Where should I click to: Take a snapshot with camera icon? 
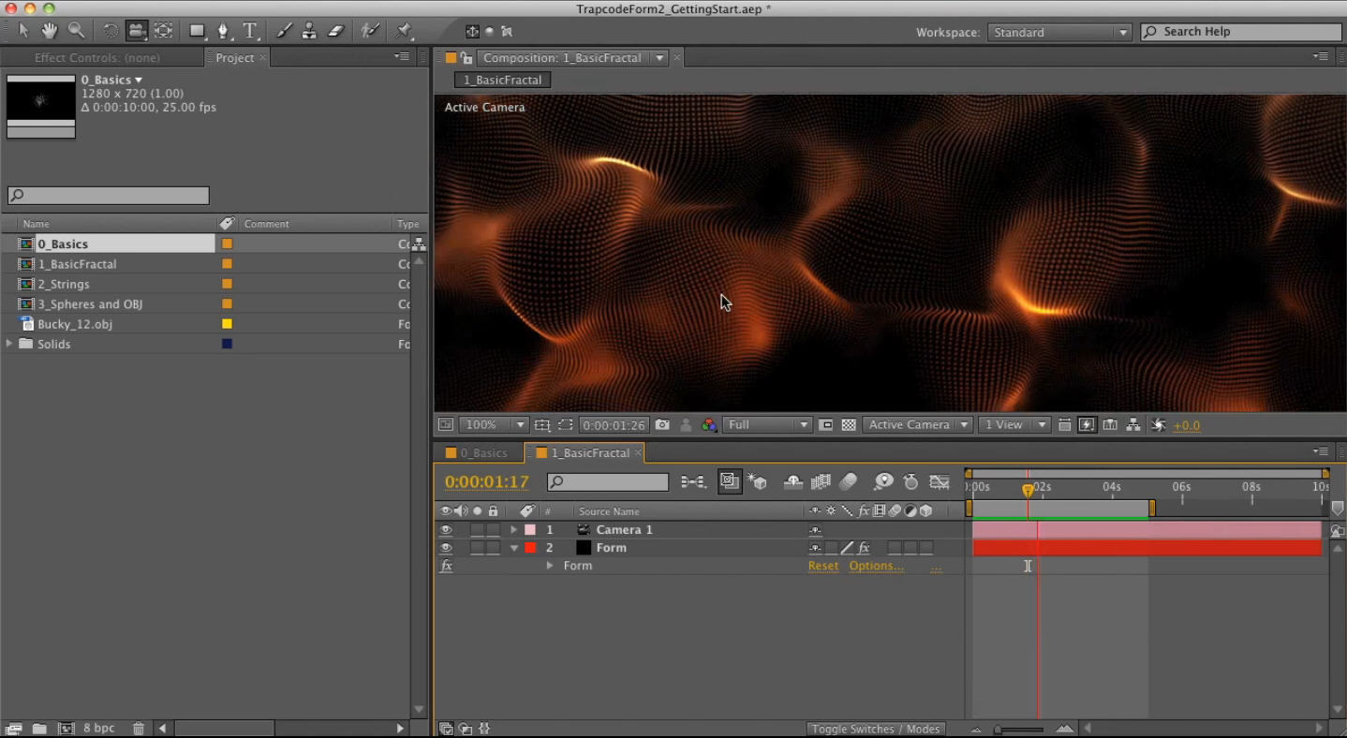click(x=662, y=425)
